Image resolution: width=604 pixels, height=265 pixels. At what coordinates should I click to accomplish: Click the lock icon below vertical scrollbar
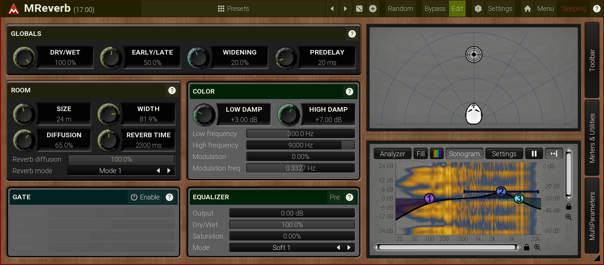pyautogui.click(x=568, y=207)
